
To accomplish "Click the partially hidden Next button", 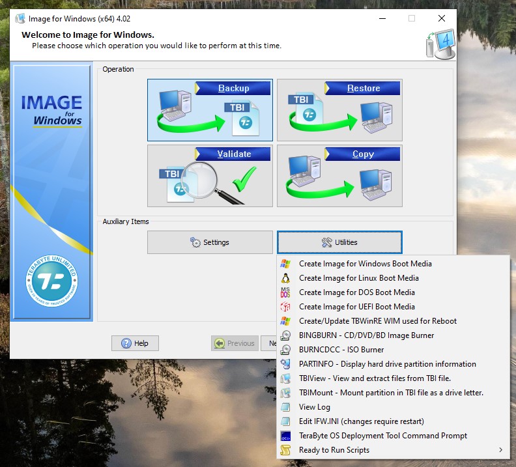I will point(269,343).
